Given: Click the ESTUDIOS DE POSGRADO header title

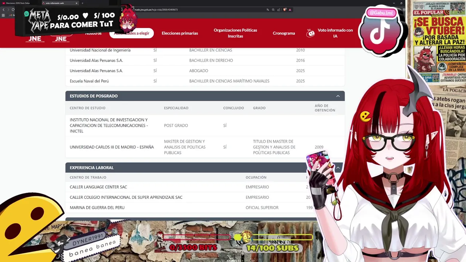Looking at the screenshot, I should coord(94,96).
